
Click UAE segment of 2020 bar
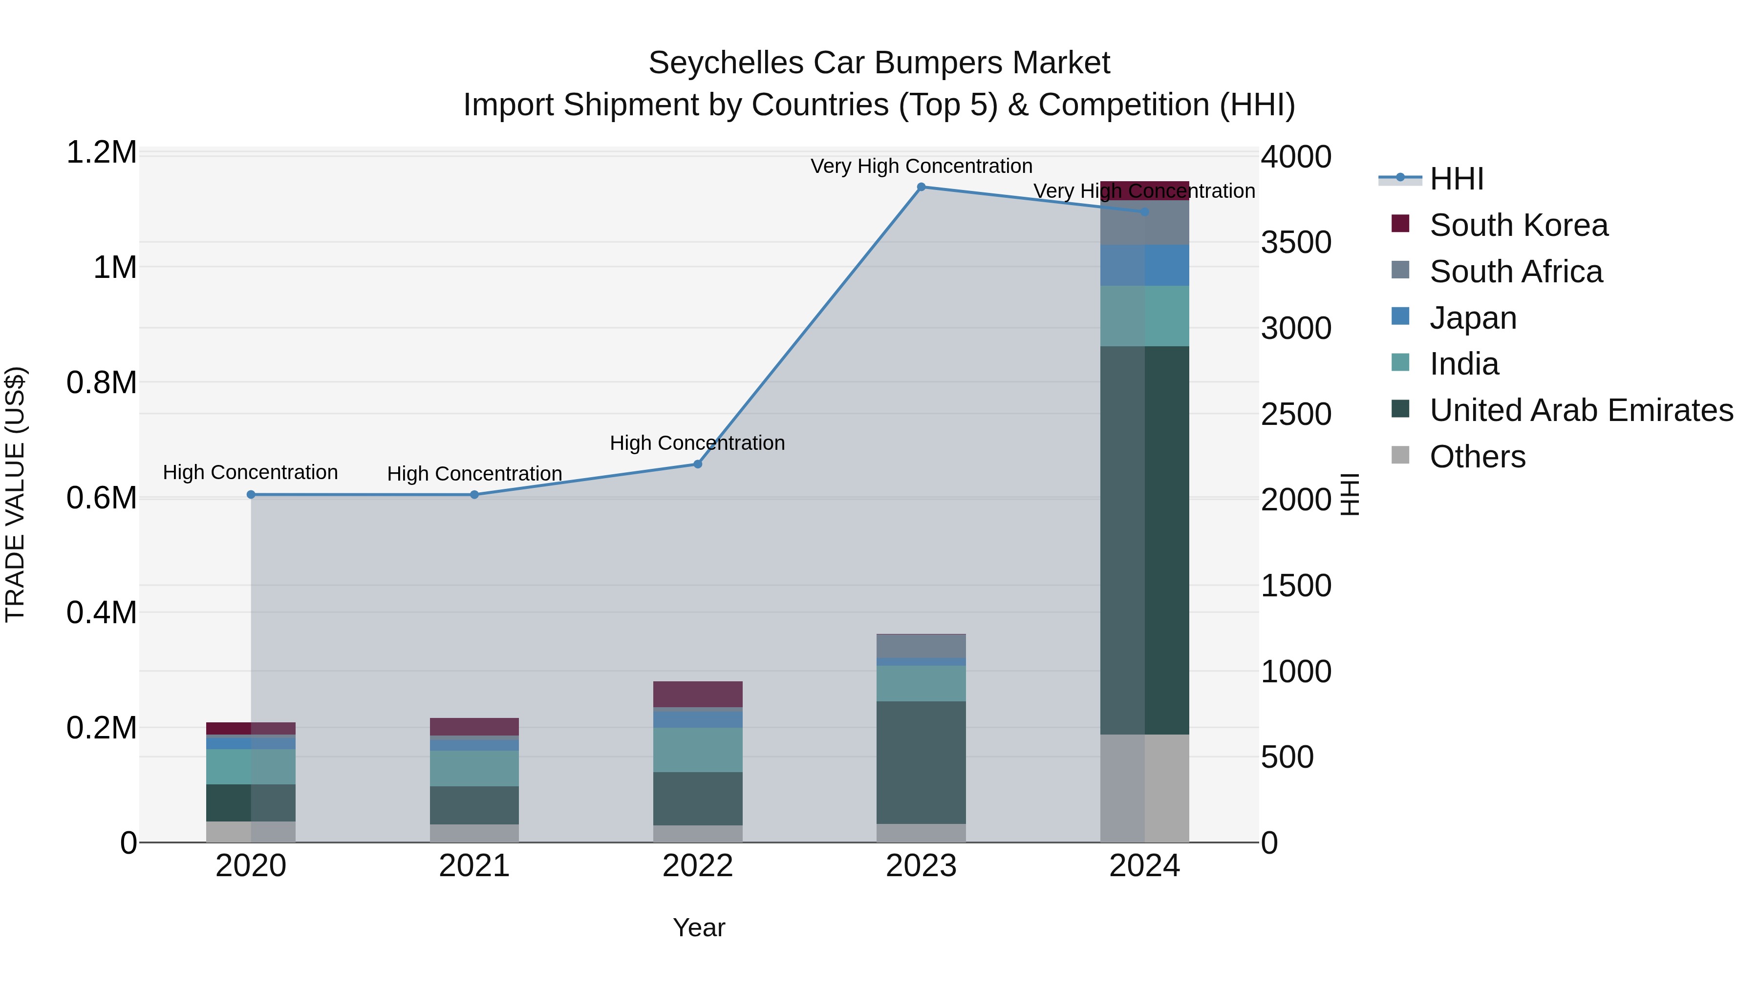pyautogui.click(x=251, y=803)
